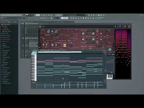Click the upper-right large filter knob
Viewport: 144px width, 108px height.
[x=93, y=34]
